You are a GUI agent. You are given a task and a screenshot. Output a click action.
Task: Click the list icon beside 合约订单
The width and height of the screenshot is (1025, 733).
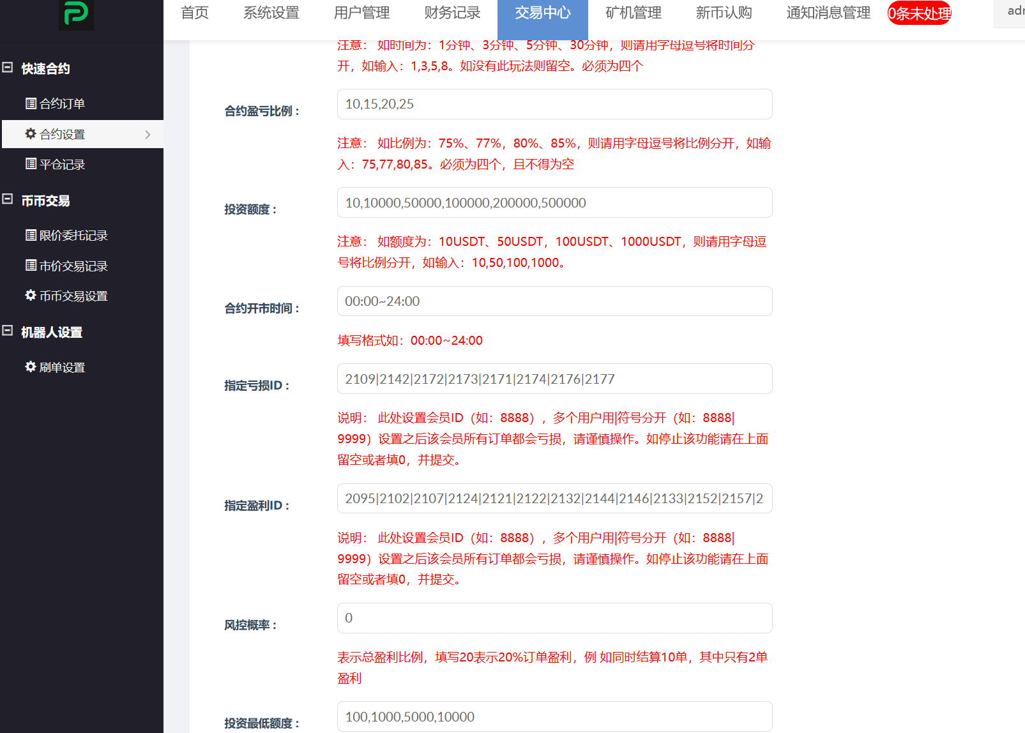point(31,103)
